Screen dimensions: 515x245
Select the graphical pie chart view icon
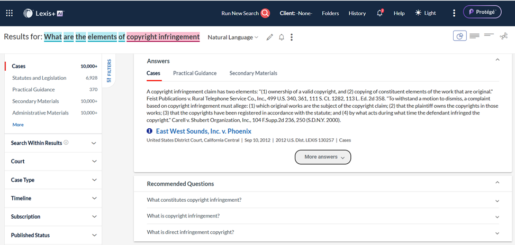[460, 36]
